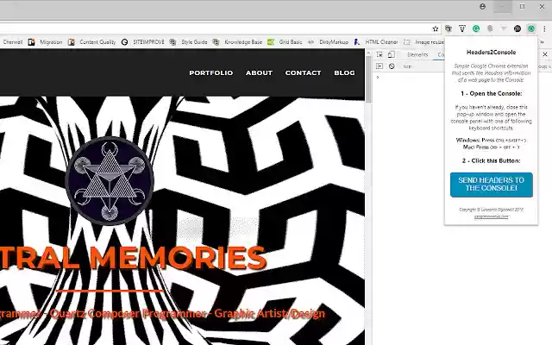Open the Chrome profile avatar icon
552x345 pixels.
pyautogui.click(x=482, y=6)
